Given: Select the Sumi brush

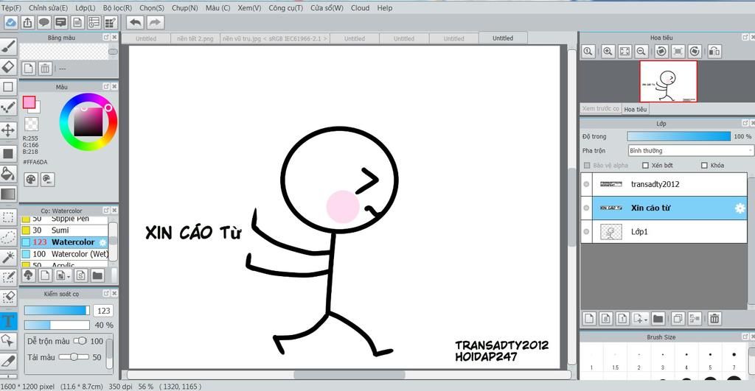Looking at the screenshot, I should click(x=65, y=230).
